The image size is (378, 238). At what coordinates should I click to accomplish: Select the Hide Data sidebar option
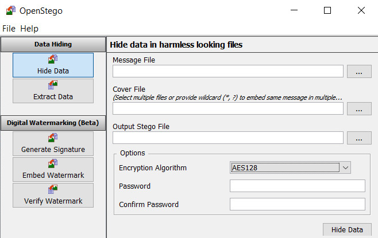53,65
